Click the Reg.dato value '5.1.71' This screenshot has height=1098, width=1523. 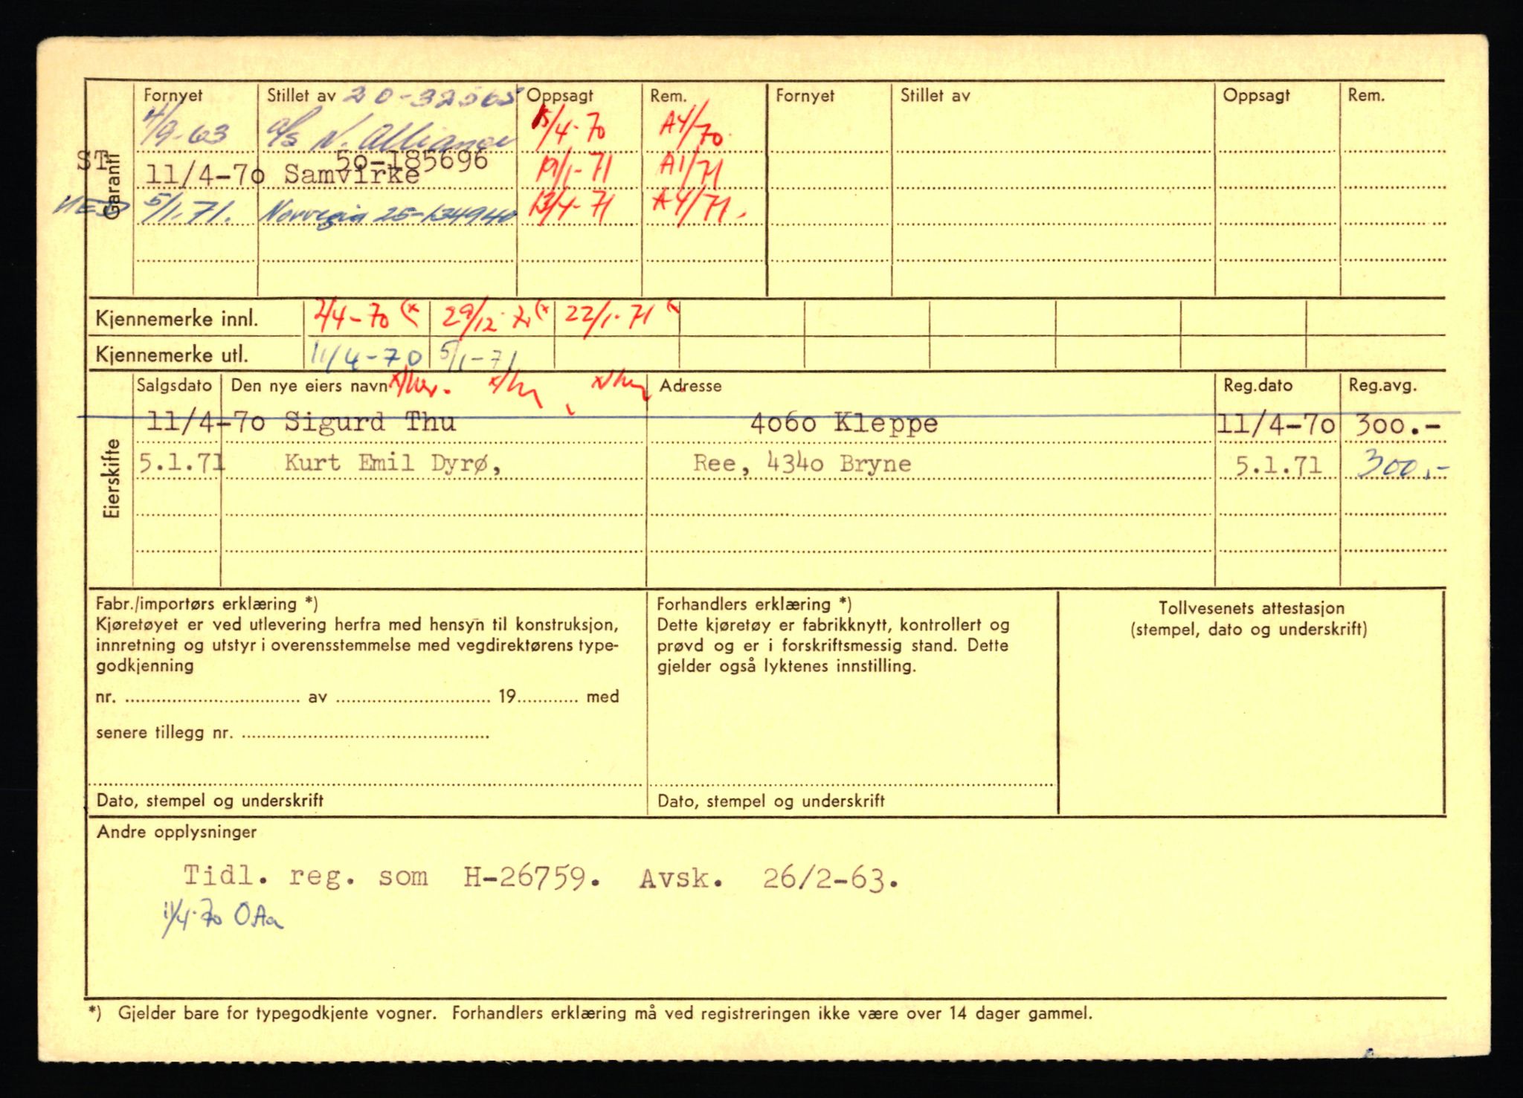(x=1278, y=465)
